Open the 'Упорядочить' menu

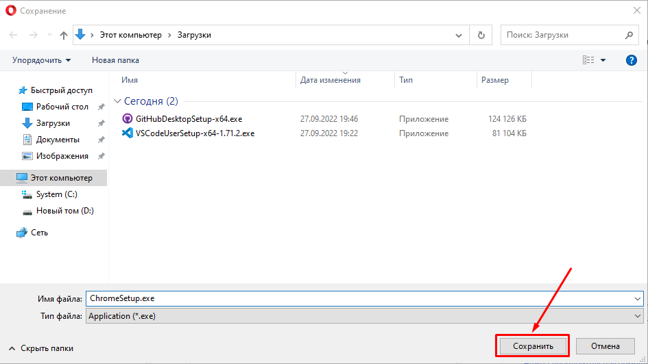[x=41, y=60]
